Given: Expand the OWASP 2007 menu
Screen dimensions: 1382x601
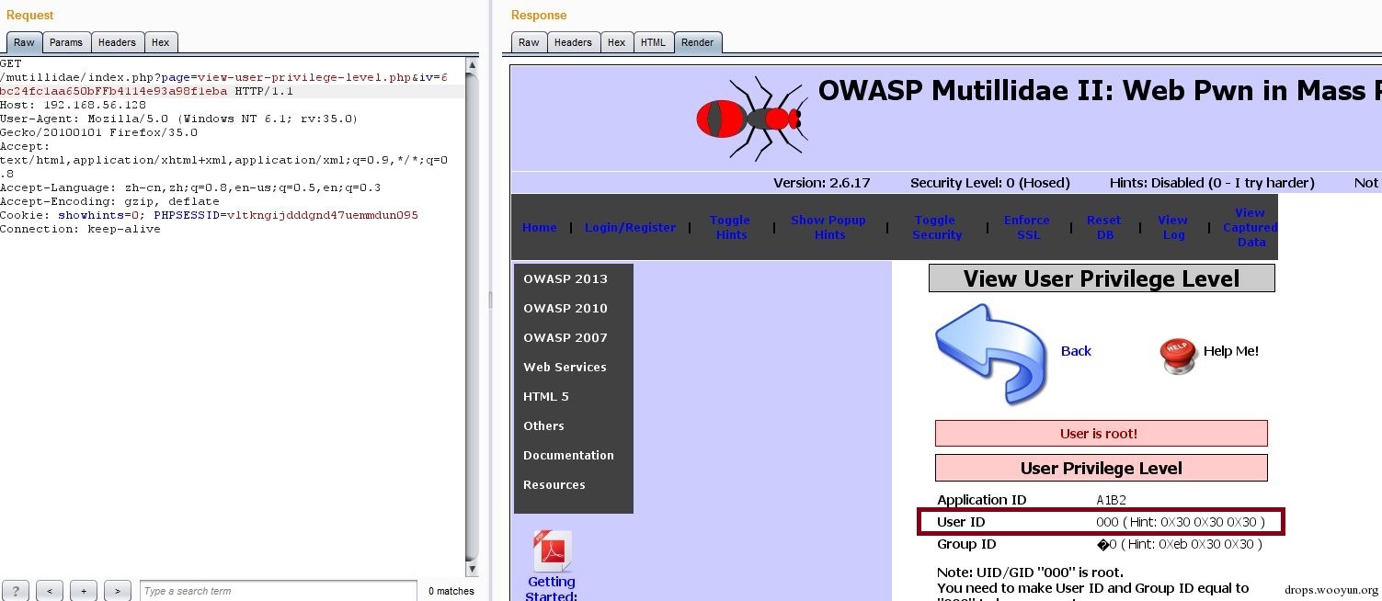Looking at the screenshot, I should point(565,337).
